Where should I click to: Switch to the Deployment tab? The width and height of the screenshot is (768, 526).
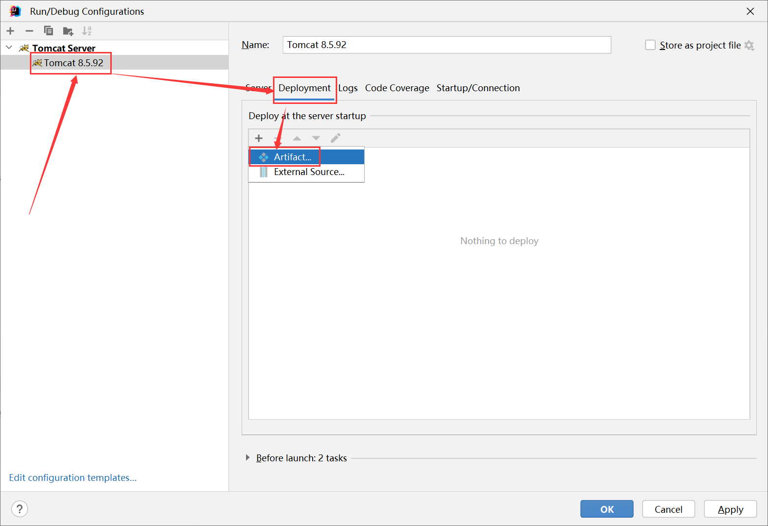tap(304, 88)
